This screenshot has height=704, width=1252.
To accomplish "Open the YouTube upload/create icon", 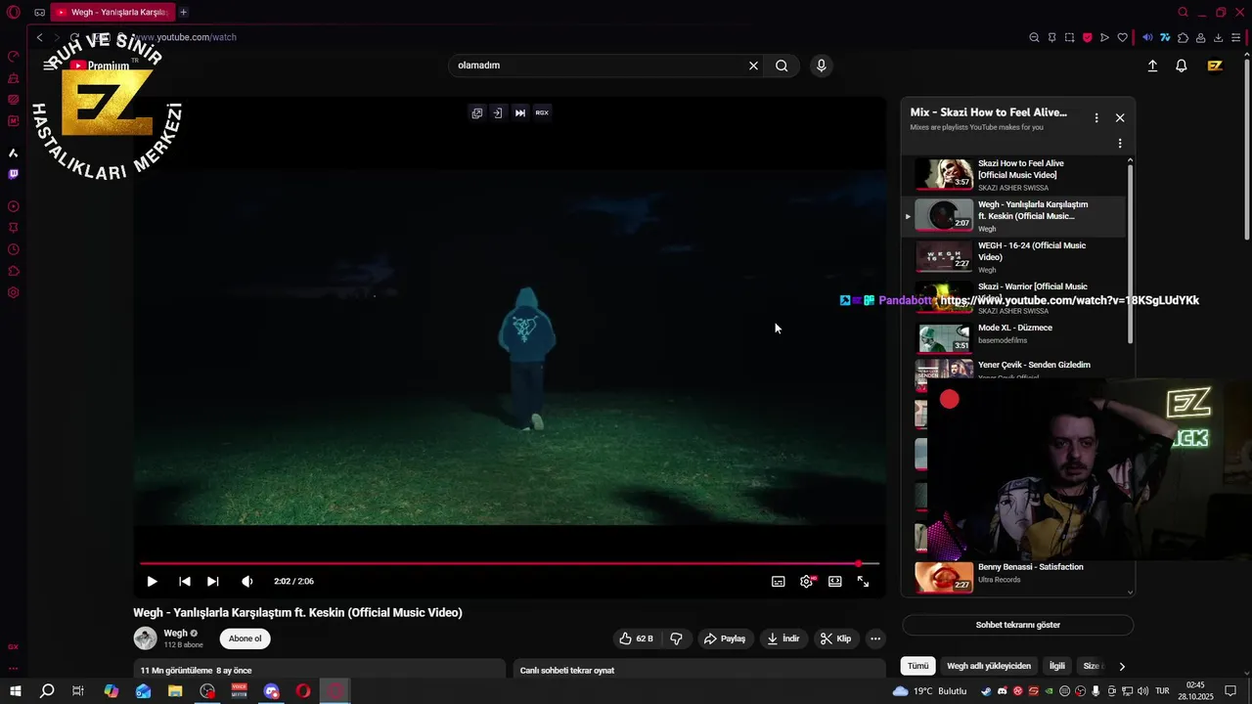I will tap(1152, 66).
